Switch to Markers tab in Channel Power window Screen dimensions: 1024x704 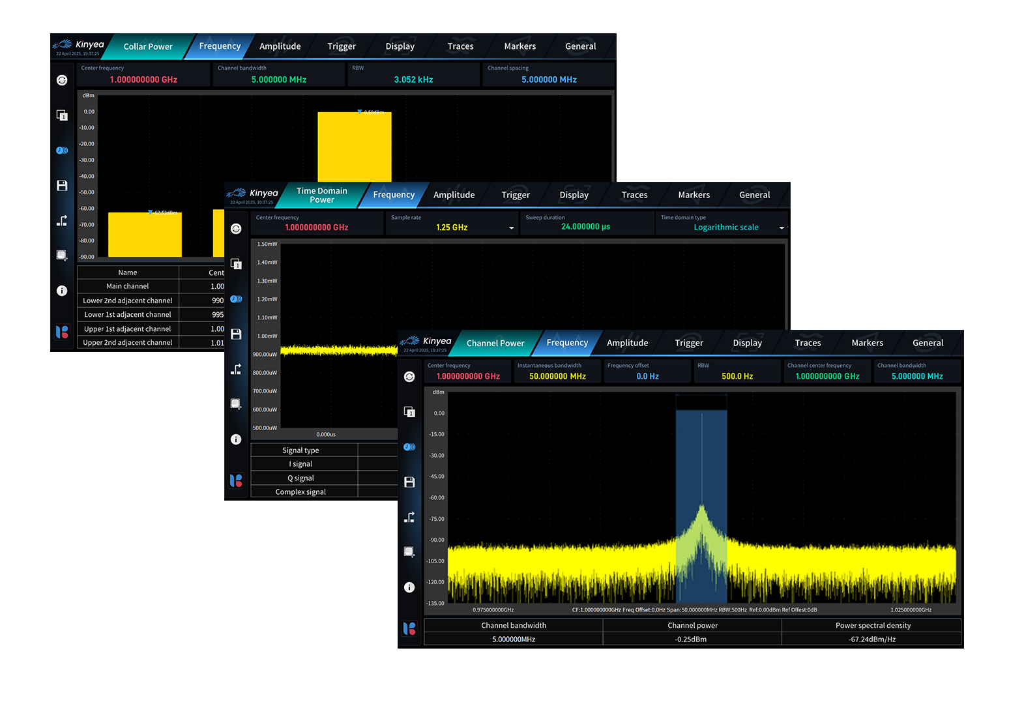point(867,343)
